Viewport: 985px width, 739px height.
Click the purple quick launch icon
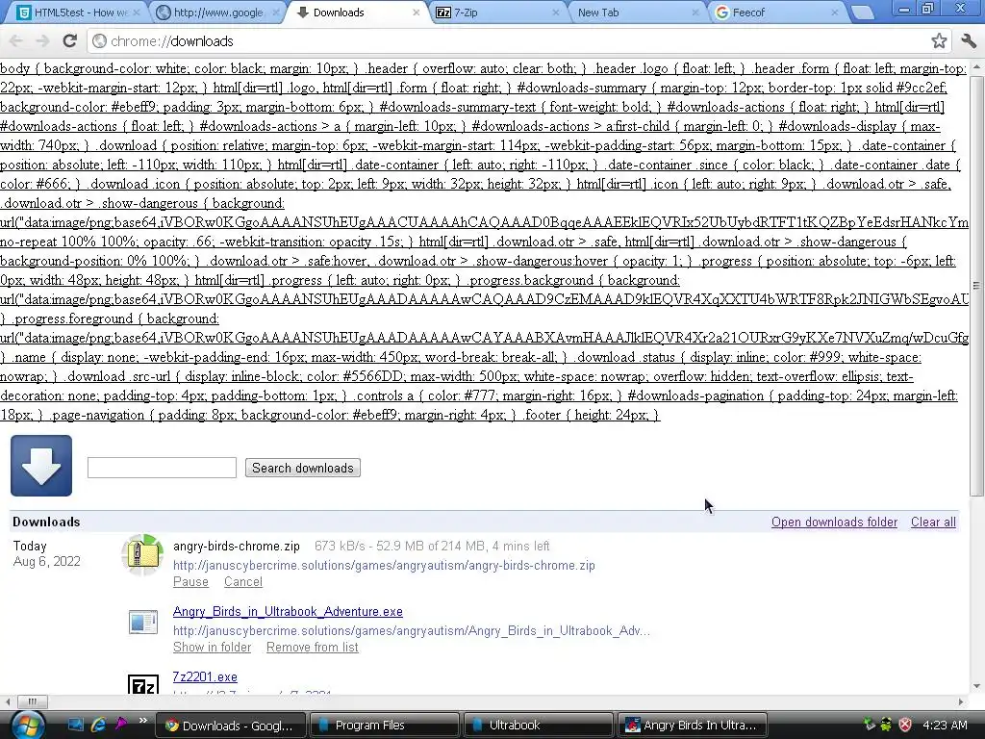tap(120, 725)
